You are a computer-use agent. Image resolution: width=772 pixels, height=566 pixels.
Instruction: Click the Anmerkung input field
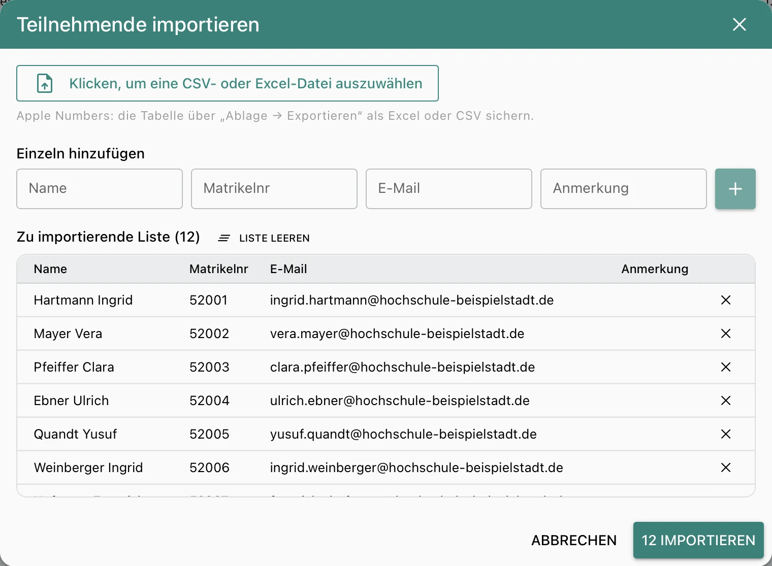pos(624,189)
